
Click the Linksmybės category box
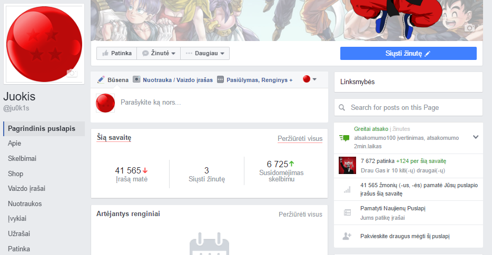(408, 82)
